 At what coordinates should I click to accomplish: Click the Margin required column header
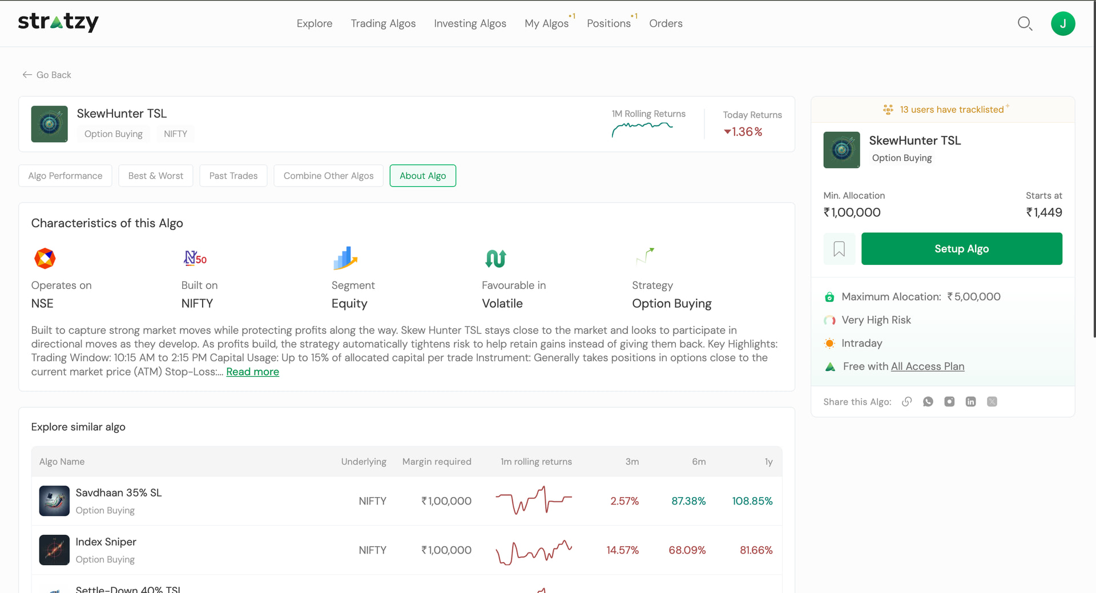click(x=437, y=462)
